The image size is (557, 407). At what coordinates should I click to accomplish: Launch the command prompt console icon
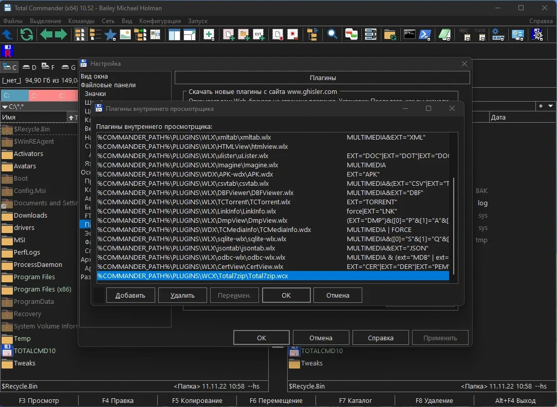(410, 35)
